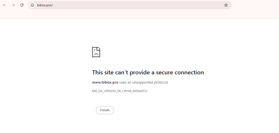Viewport: 279px width, 133px height.
Task: Click the "This site can't provide" heading
Action: pyautogui.click(x=114, y=72)
